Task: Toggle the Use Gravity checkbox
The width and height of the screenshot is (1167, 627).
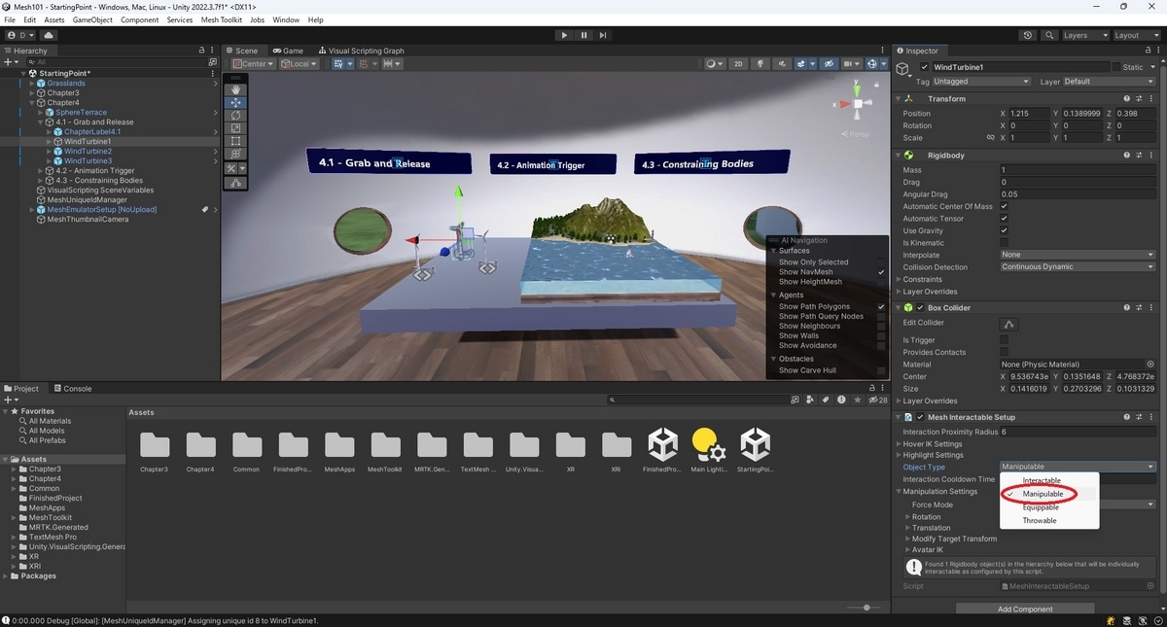Action: 1005,230
